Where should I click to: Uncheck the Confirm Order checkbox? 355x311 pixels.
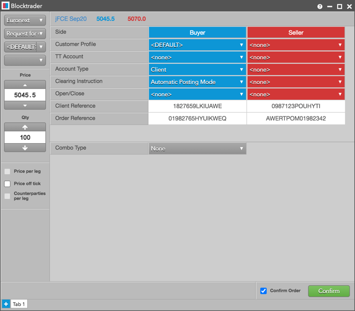pyautogui.click(x=263, y=291)
